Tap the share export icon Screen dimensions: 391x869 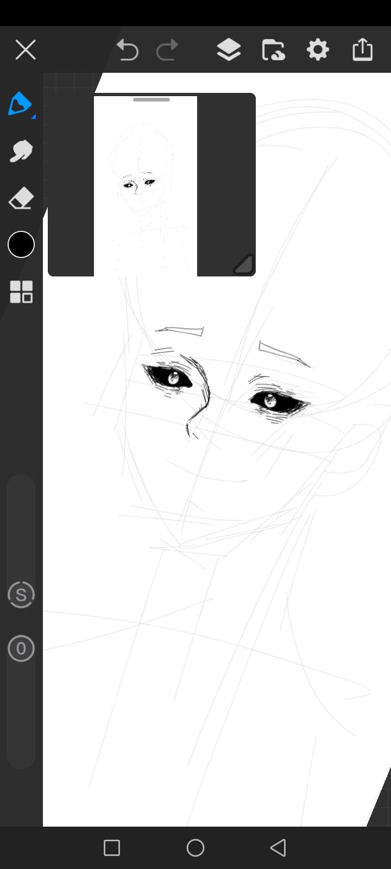point(362,50)
